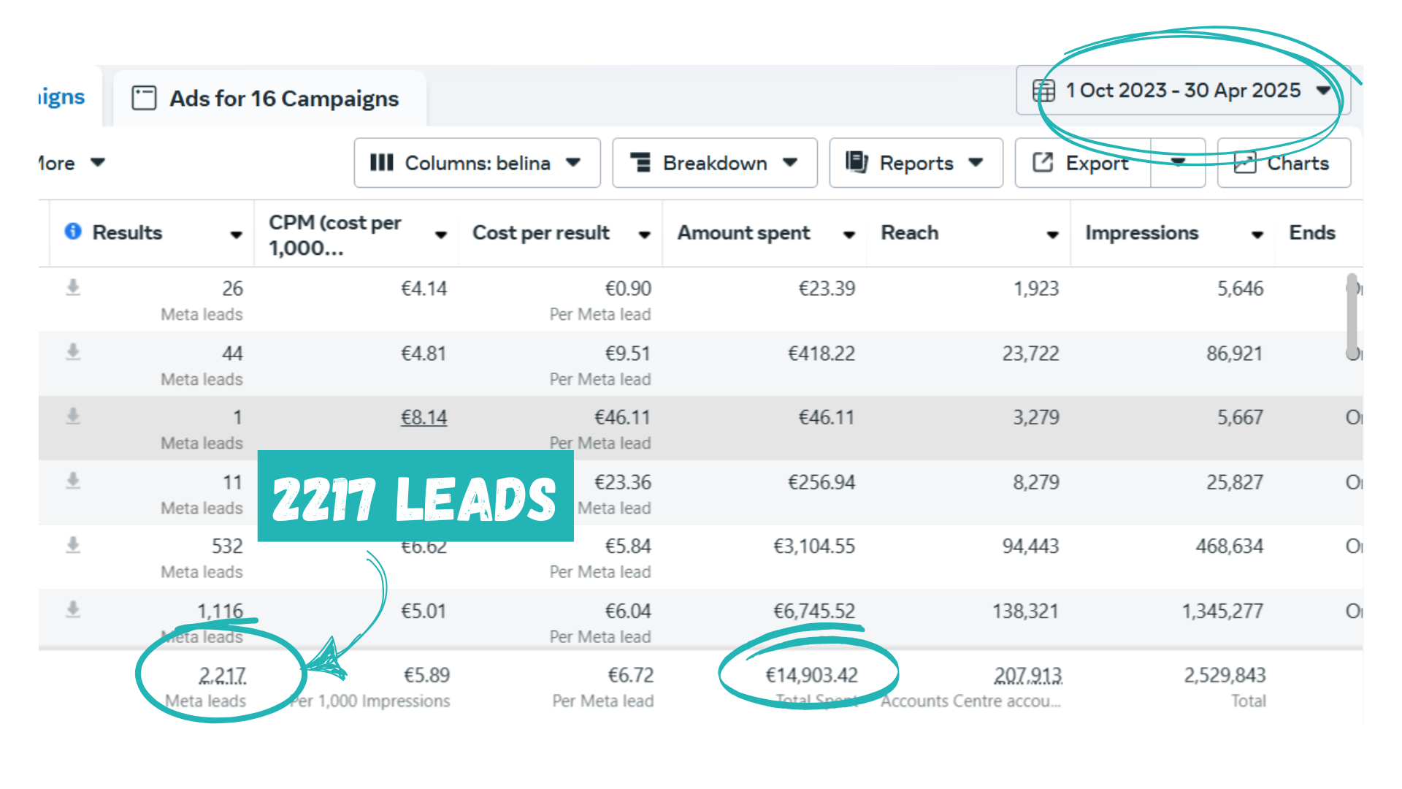Click the underlined €8.14 CPM value
This screenshot has width=1402, height=789.
pos(424,418)
